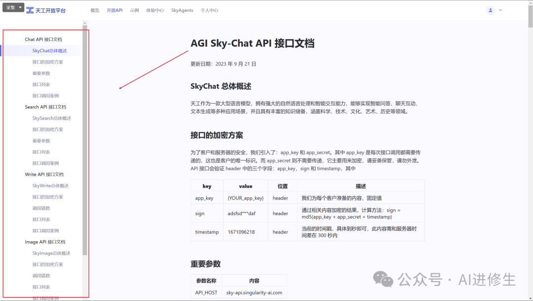Screen dimensions: 533x301
Task: Go to 个人中心 in the top navigation
Action: coord(209,10)
